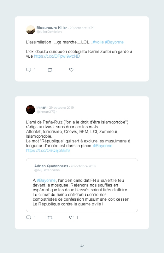Open link t.co/DFpwi9wzND
Screen dimensions: 164x253
coord(57,56)
